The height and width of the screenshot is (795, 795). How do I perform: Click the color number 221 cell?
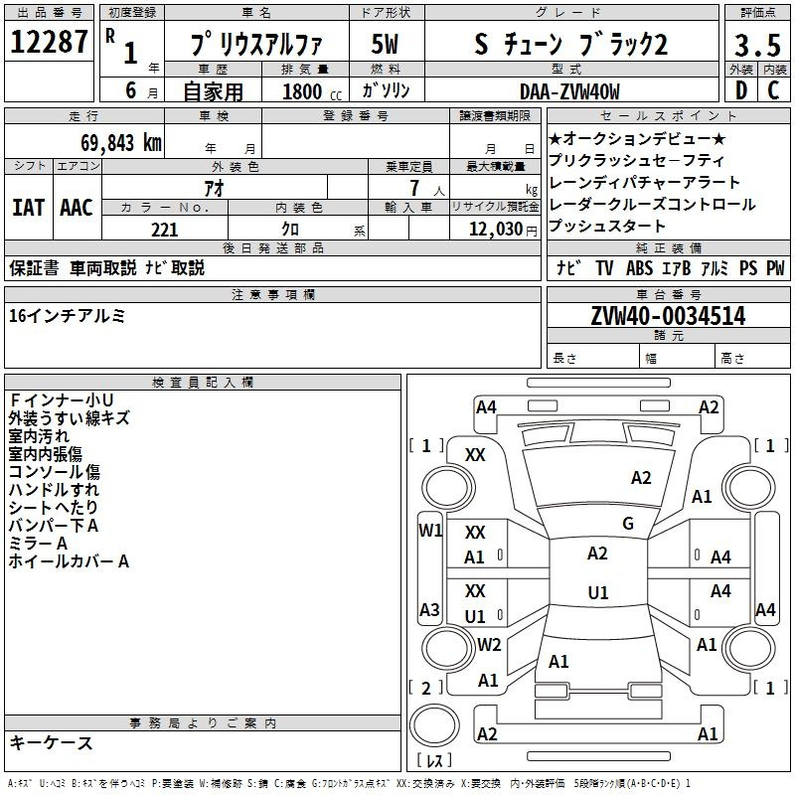(x=165, y=229)
